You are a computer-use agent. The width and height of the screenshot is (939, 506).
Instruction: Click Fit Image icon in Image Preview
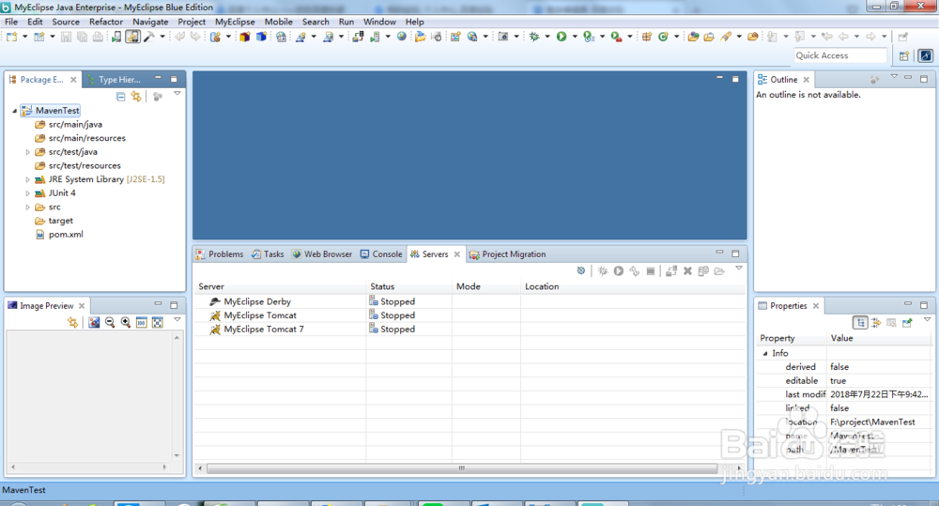tap(158, 323)
